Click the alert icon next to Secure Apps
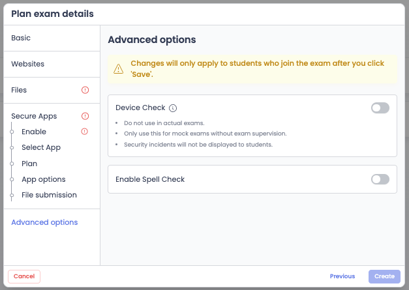 pos(85,116)
